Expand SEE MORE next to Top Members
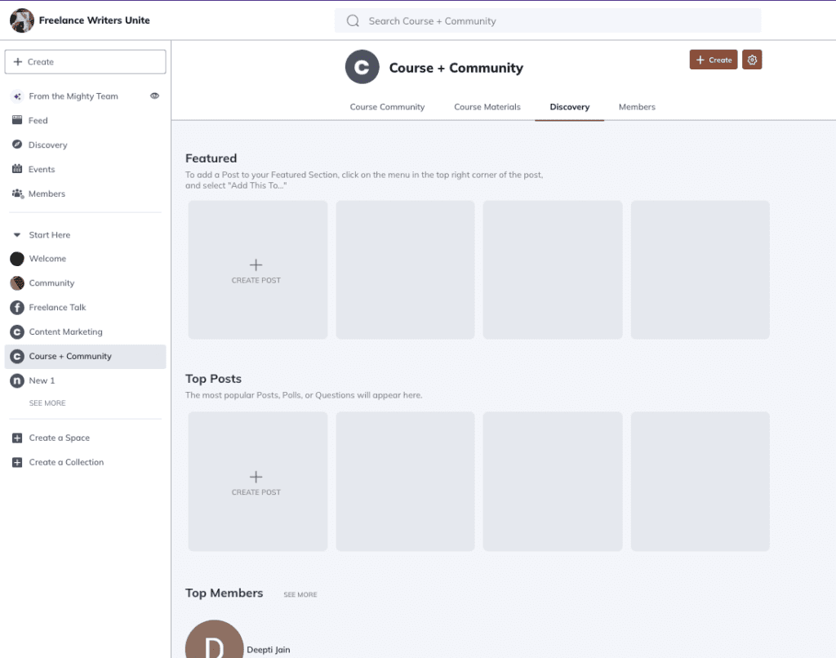Screen dimensions: 836x658 [x=300, y=594]
